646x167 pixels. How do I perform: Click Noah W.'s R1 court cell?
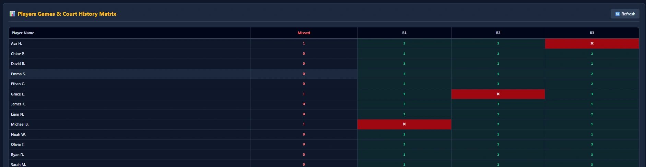coord(404,134)
